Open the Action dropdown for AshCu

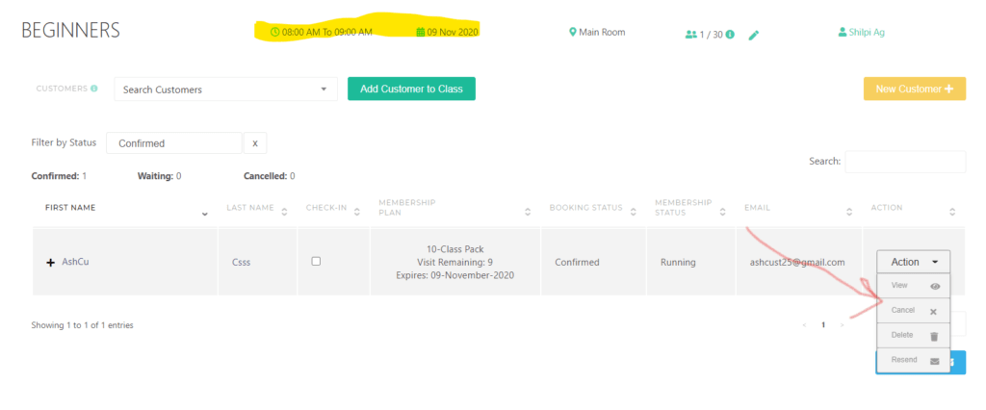tap(913, 262)
